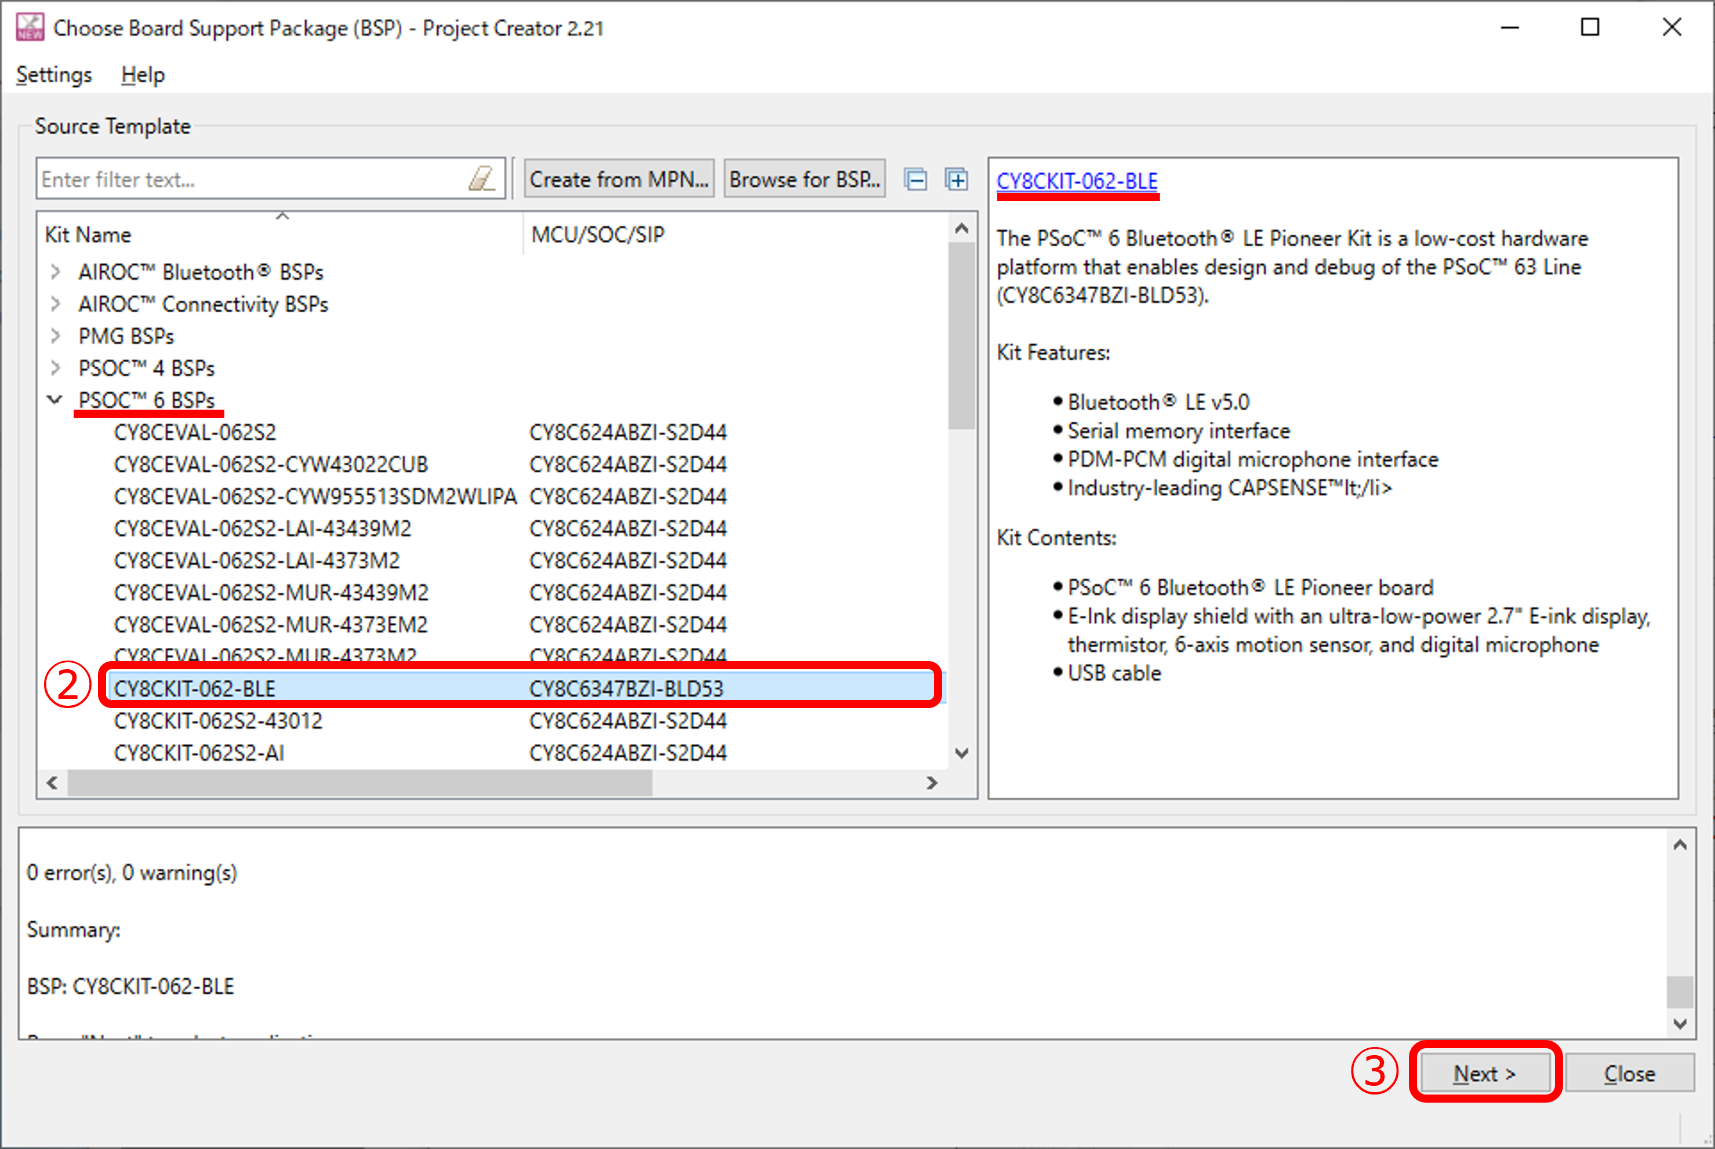Expand the PMG BSPs group

[x=55, y=335]
